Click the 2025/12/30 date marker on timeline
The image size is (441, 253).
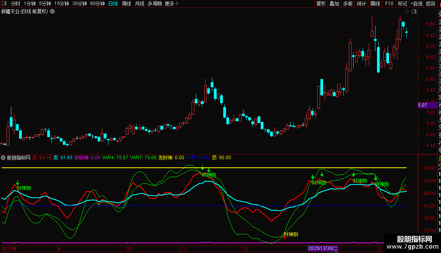coord(322,248)
